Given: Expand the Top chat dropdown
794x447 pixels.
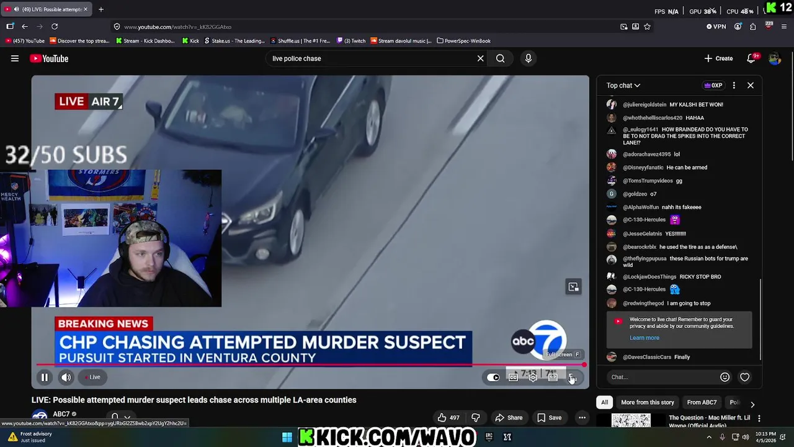Looking at the screenshot, I should pos(623,85).
